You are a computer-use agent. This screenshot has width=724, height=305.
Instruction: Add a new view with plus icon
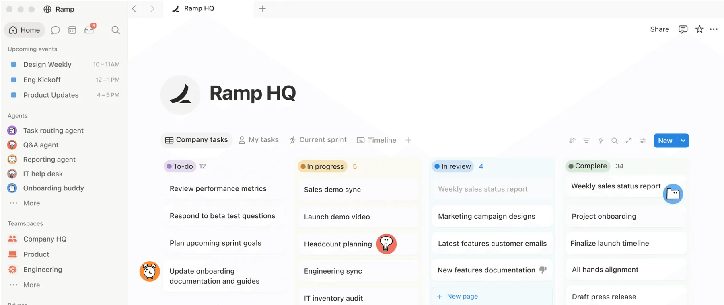click(x=408, y=140)
